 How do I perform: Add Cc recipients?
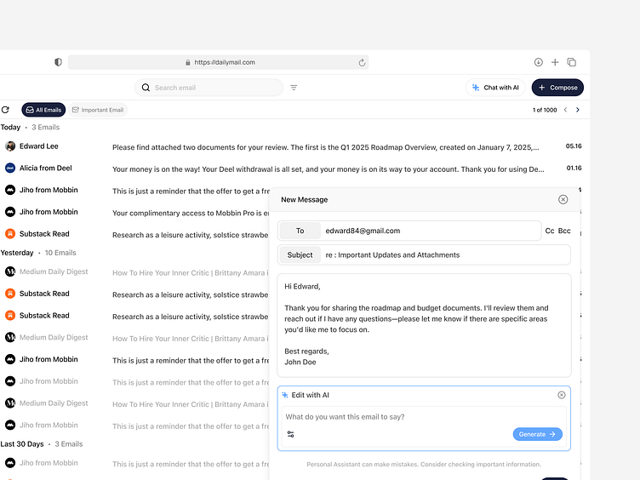click(x=550, y=231)
